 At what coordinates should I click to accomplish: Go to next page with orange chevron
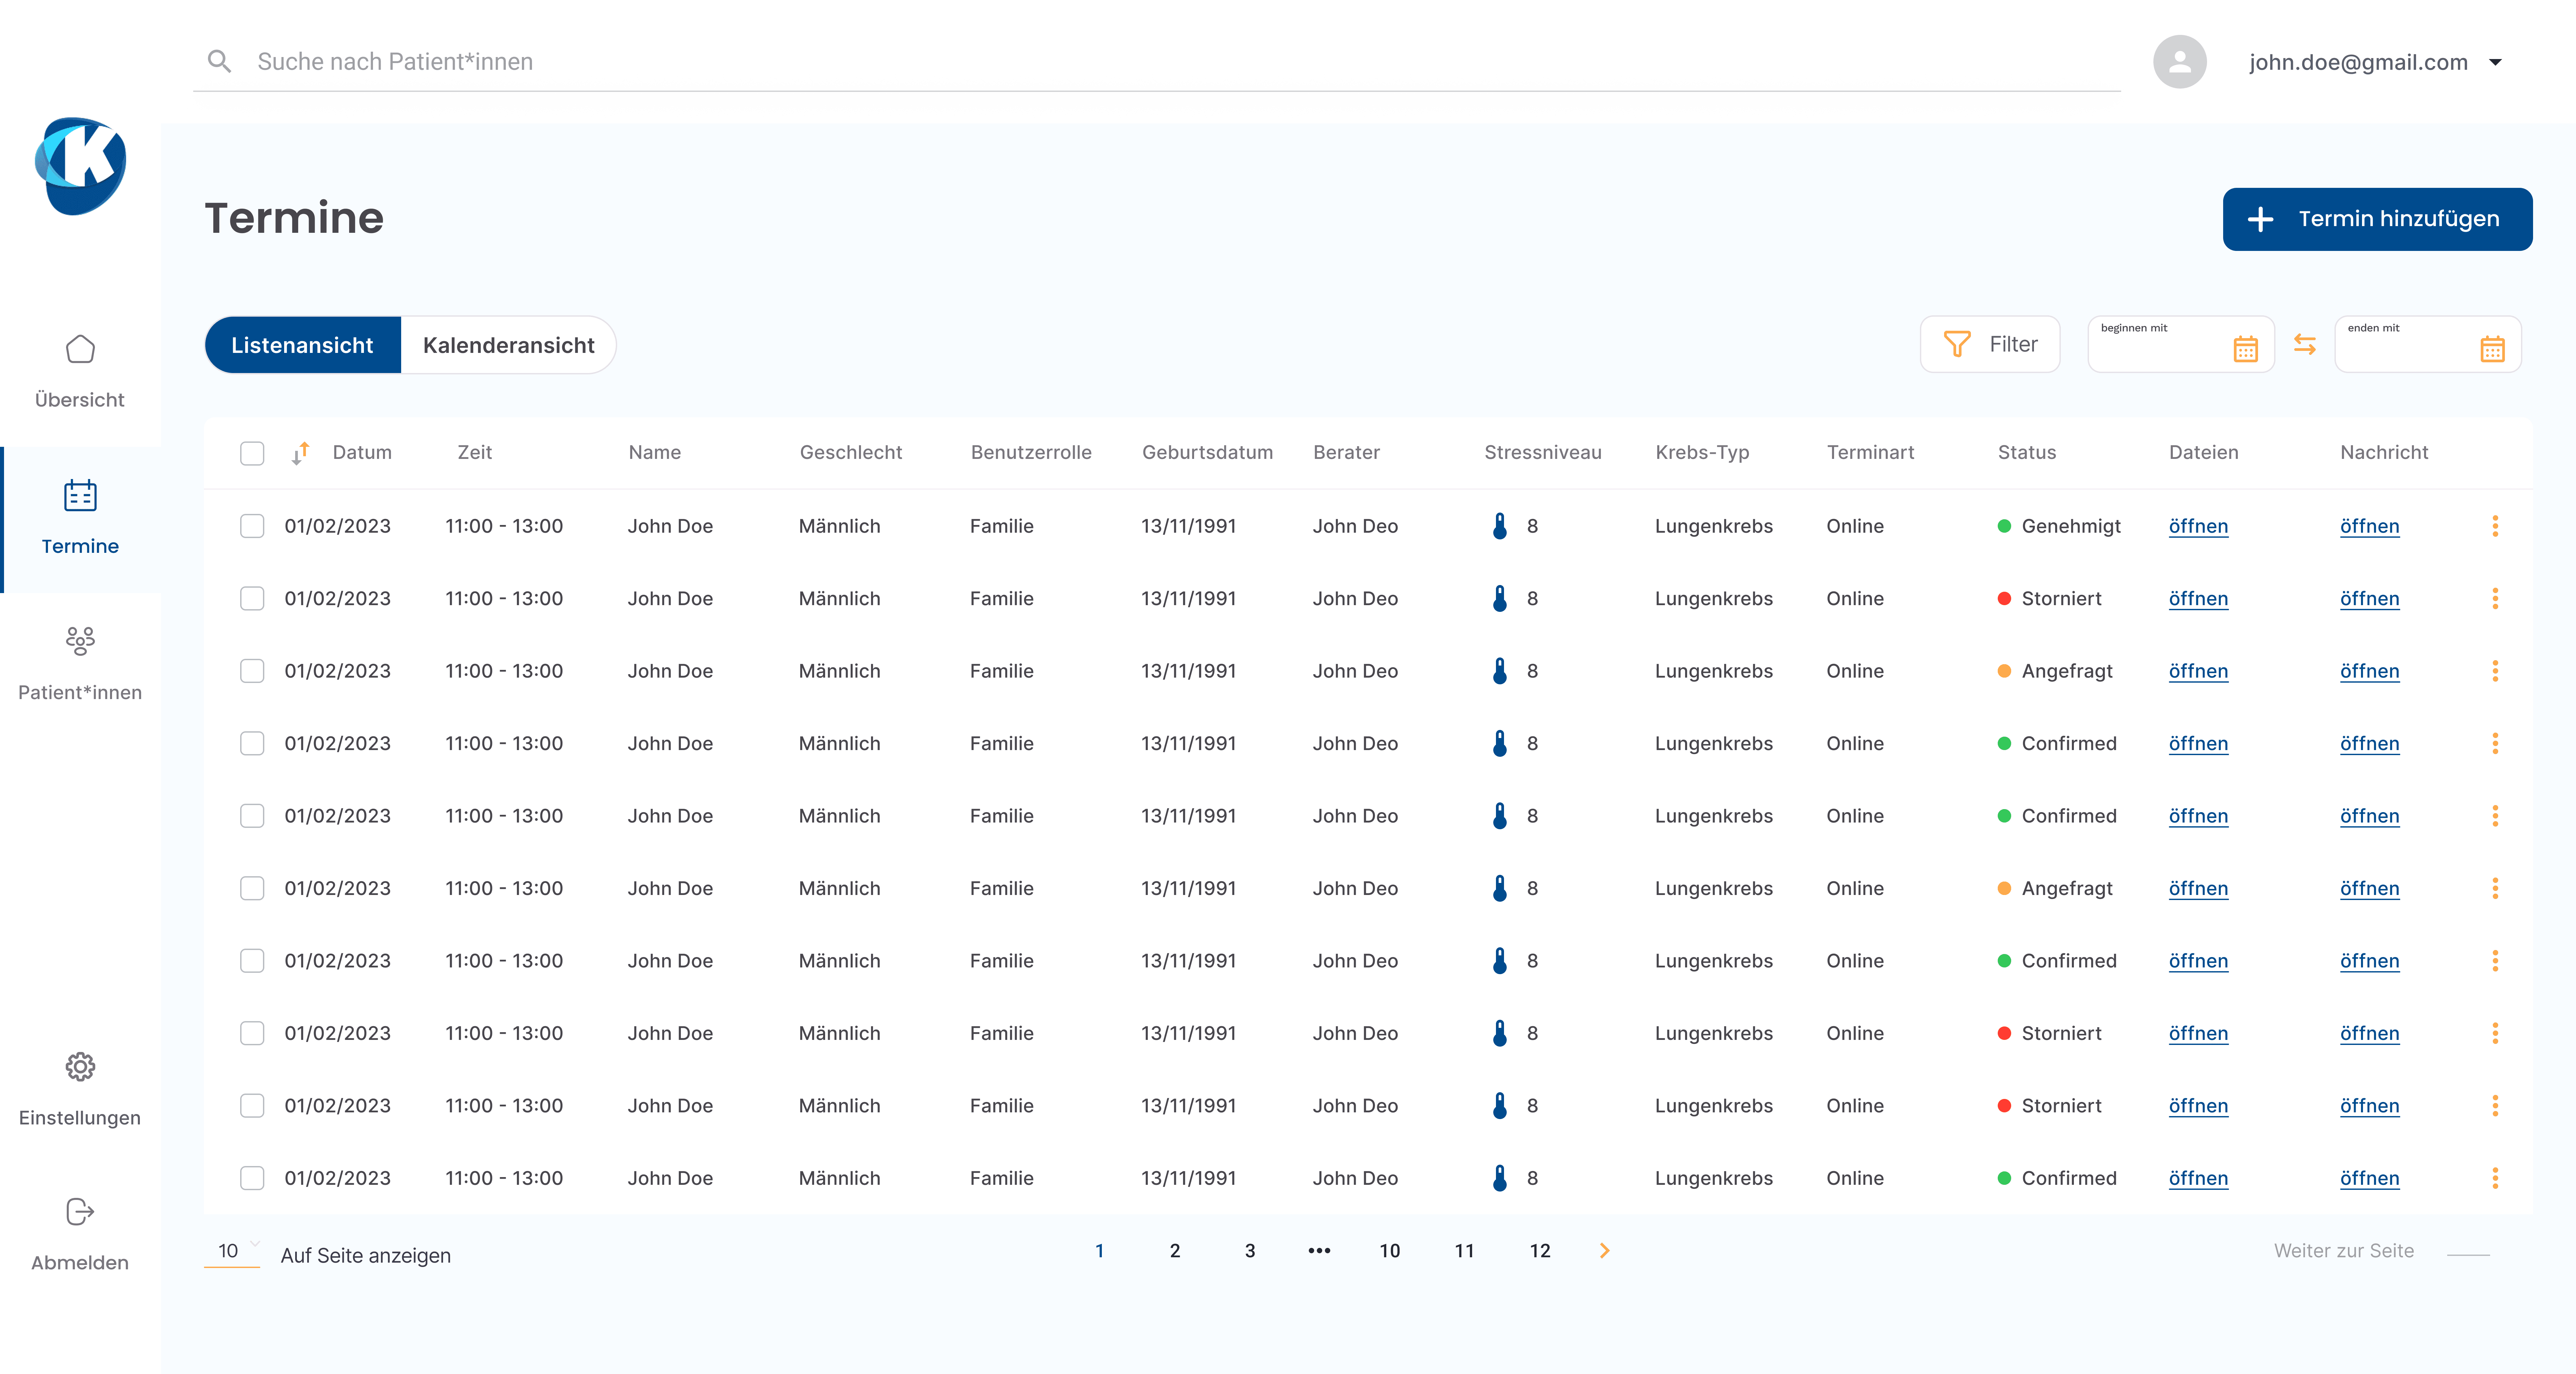pyautogui.click(x=1605, y=1251)
